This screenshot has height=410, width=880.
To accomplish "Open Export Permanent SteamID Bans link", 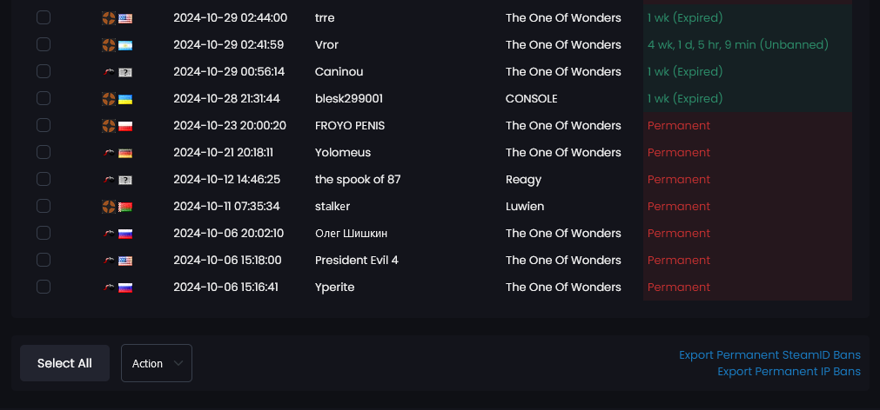I will (x=769, y=355).
